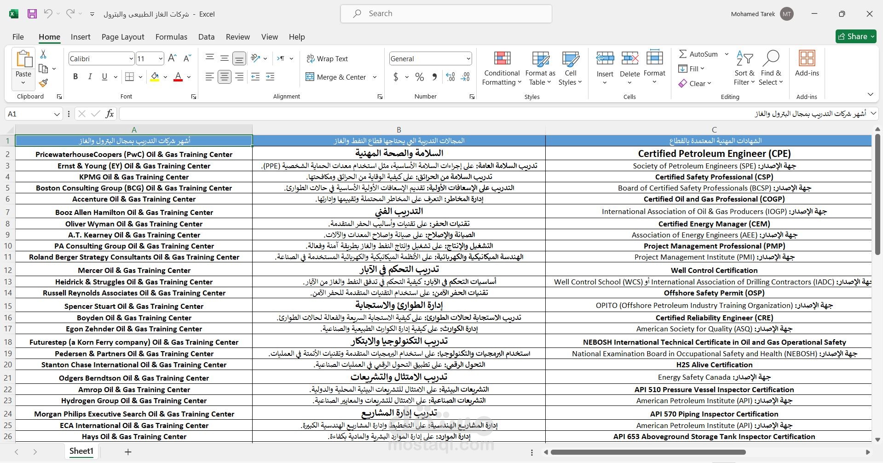Click the horizontal scrollbar thumb

648,452
